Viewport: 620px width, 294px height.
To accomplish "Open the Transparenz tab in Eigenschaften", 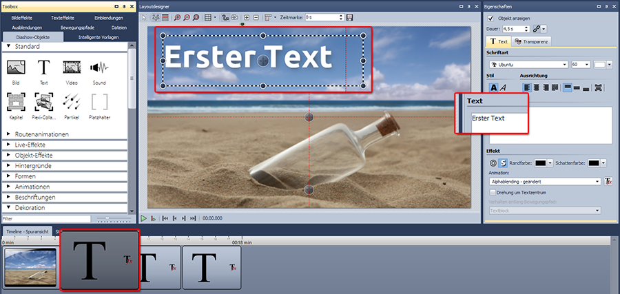I will pyautogui.click(x=531, y=41).
